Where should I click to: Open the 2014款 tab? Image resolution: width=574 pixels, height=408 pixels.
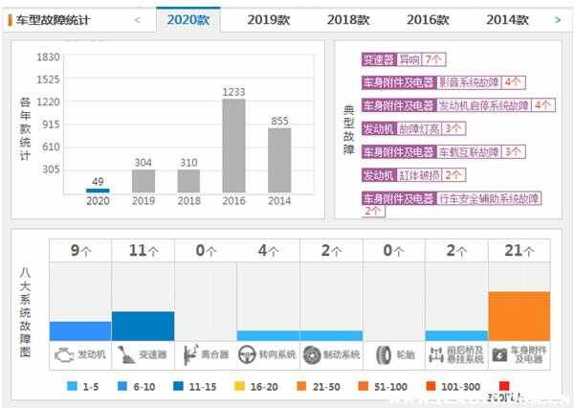coord(507,20)
